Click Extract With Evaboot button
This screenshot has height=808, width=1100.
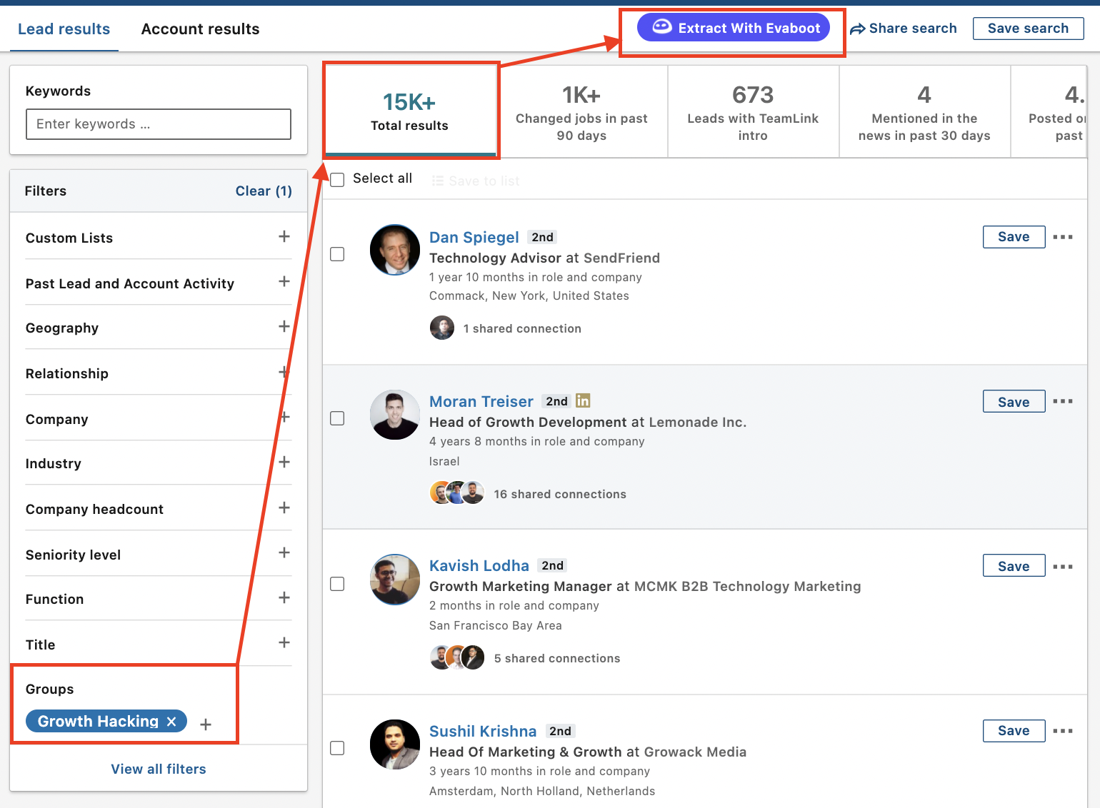[734, 28]
